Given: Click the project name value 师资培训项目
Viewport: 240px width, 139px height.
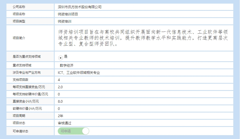Looking at the screenshot, I should [x=68, y=14].
